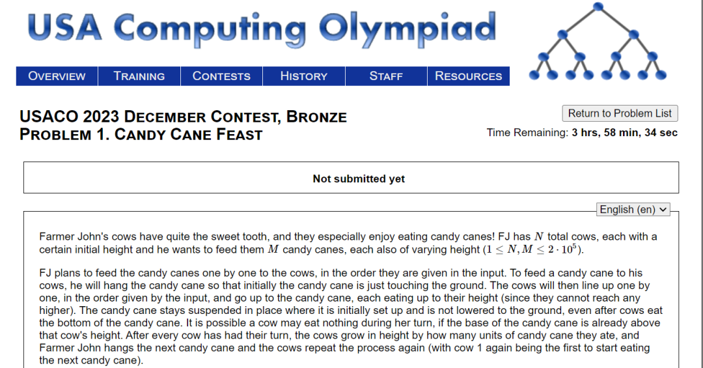Open the Training menu item
The height and width of the screenshot is (368, 703).
tap(139, 76)
